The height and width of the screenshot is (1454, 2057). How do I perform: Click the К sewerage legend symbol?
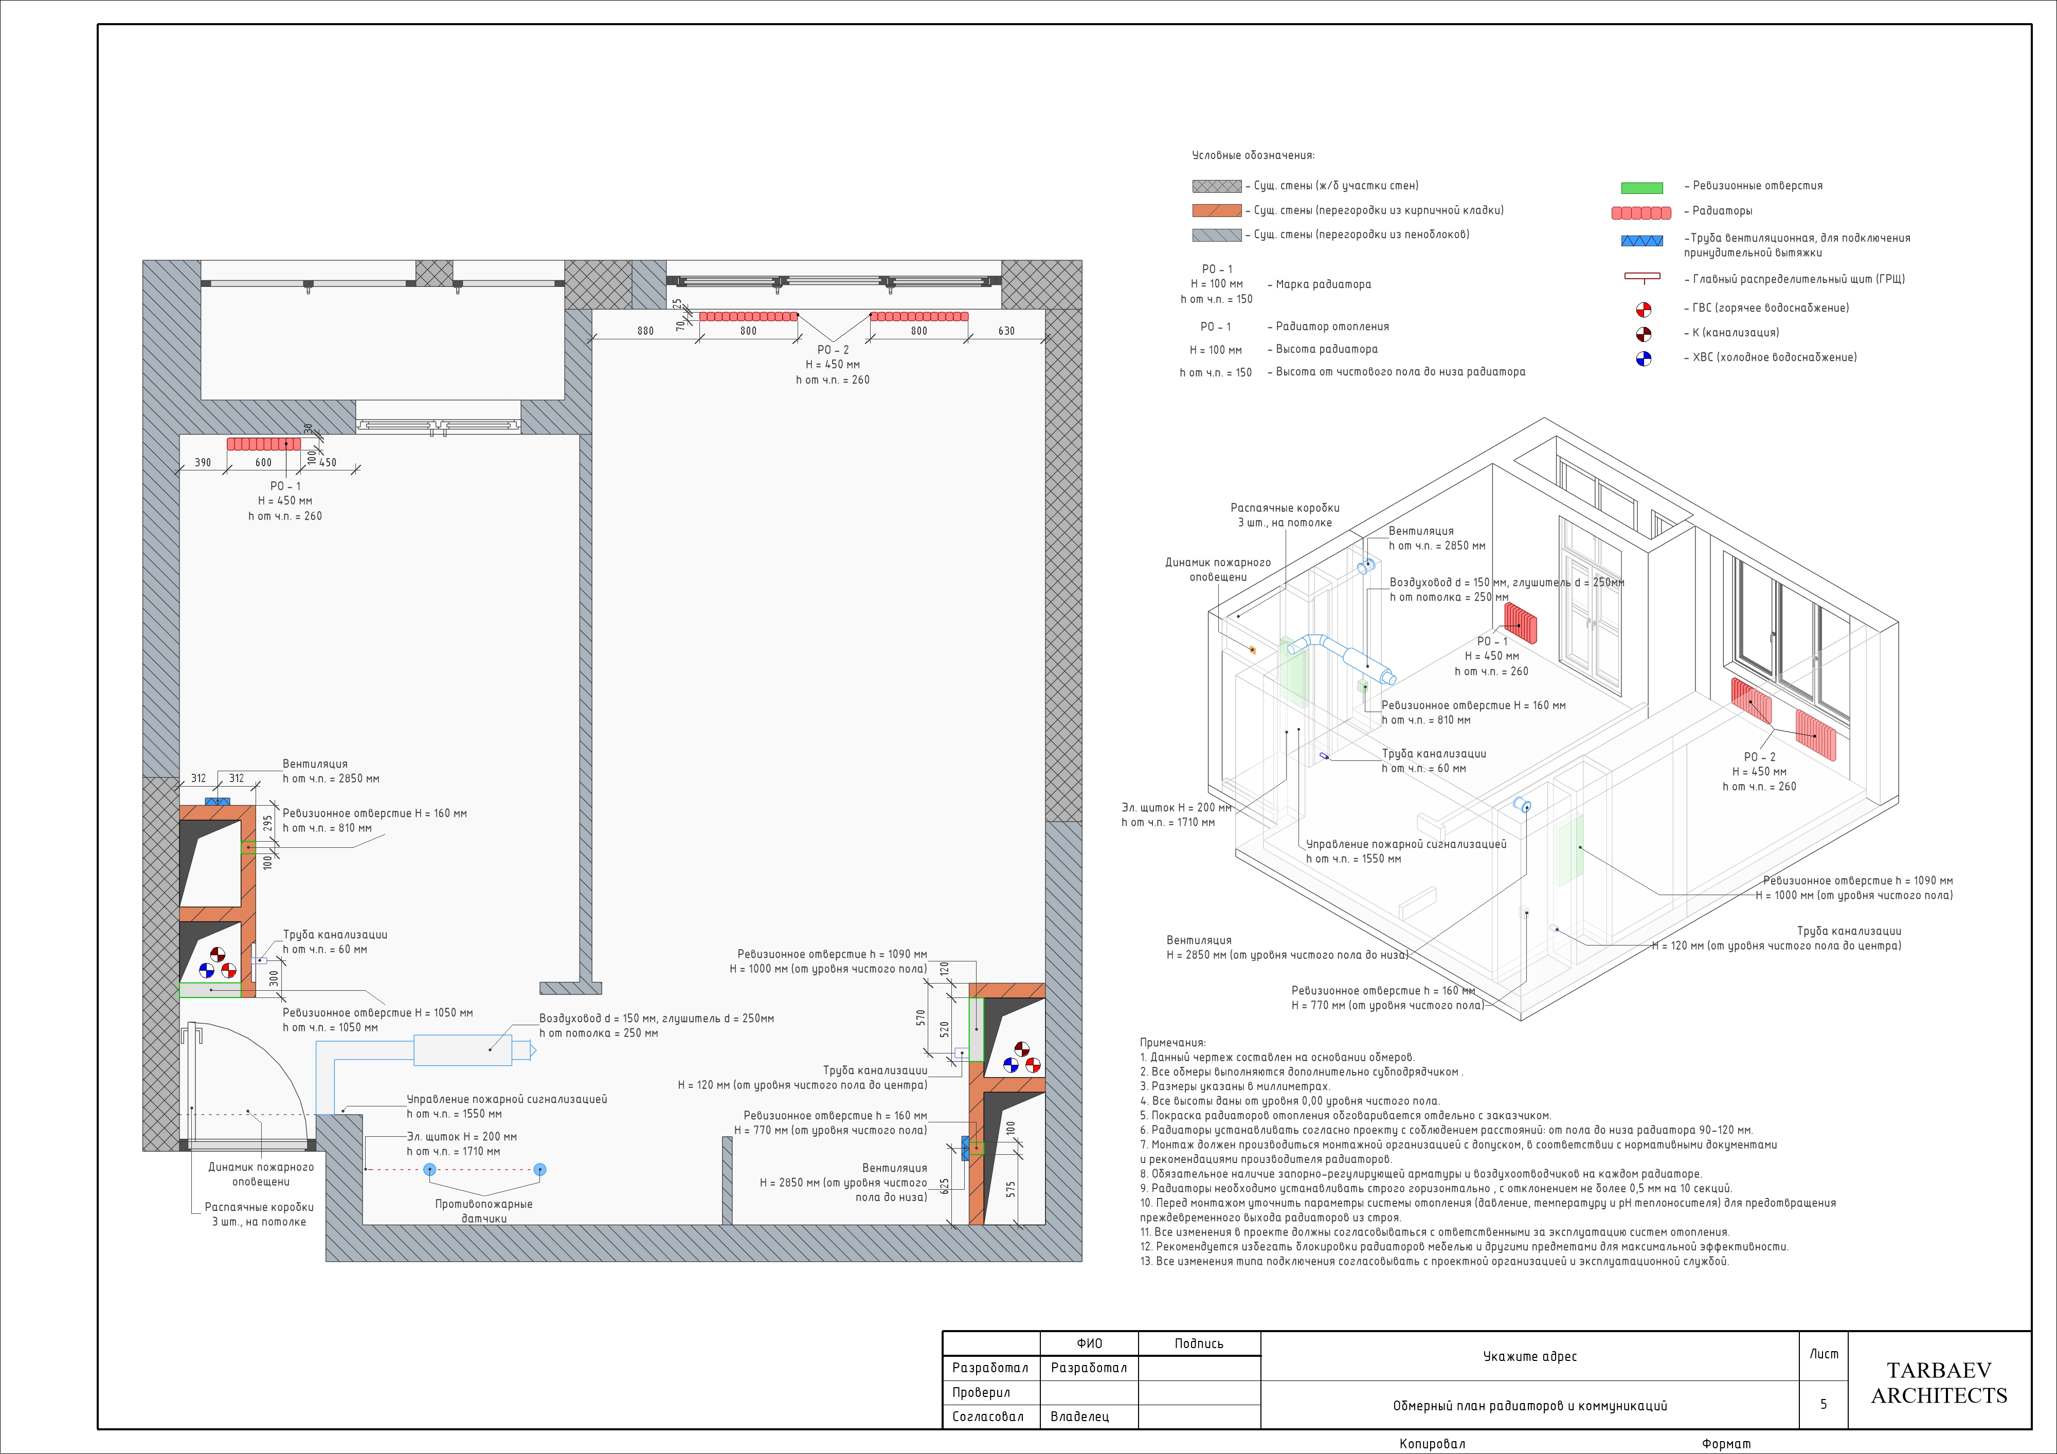1643,334
